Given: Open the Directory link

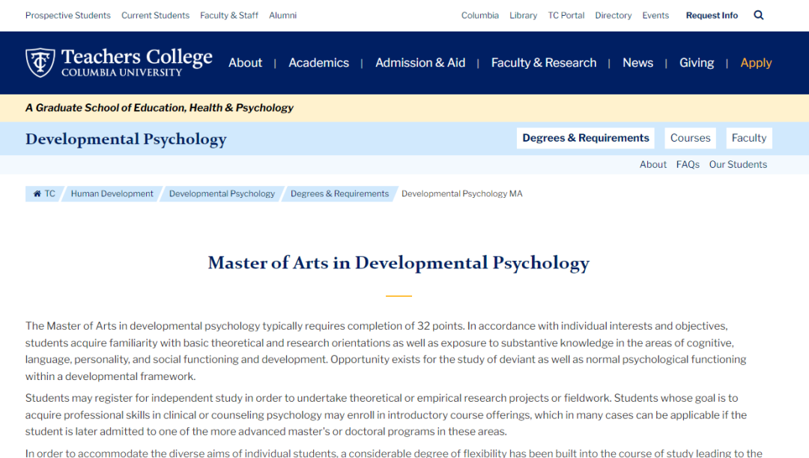Looking at the screenshot, I should tap(613, 16).
